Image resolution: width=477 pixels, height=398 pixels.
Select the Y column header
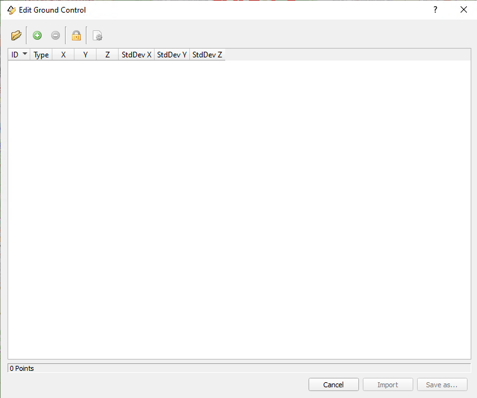85,55
